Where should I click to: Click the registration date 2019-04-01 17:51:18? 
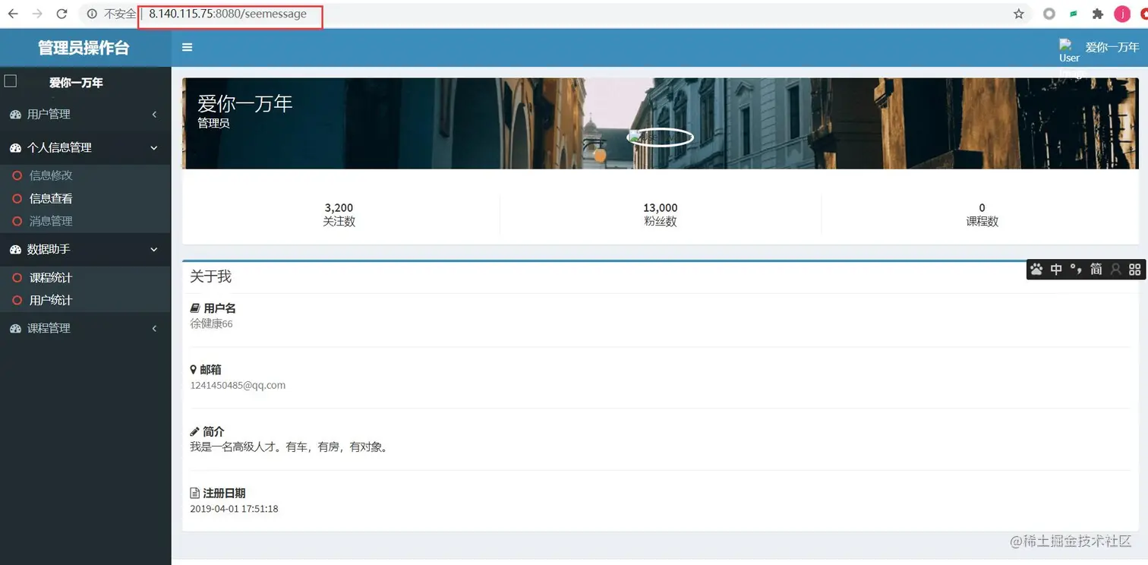tap(234, 509)
